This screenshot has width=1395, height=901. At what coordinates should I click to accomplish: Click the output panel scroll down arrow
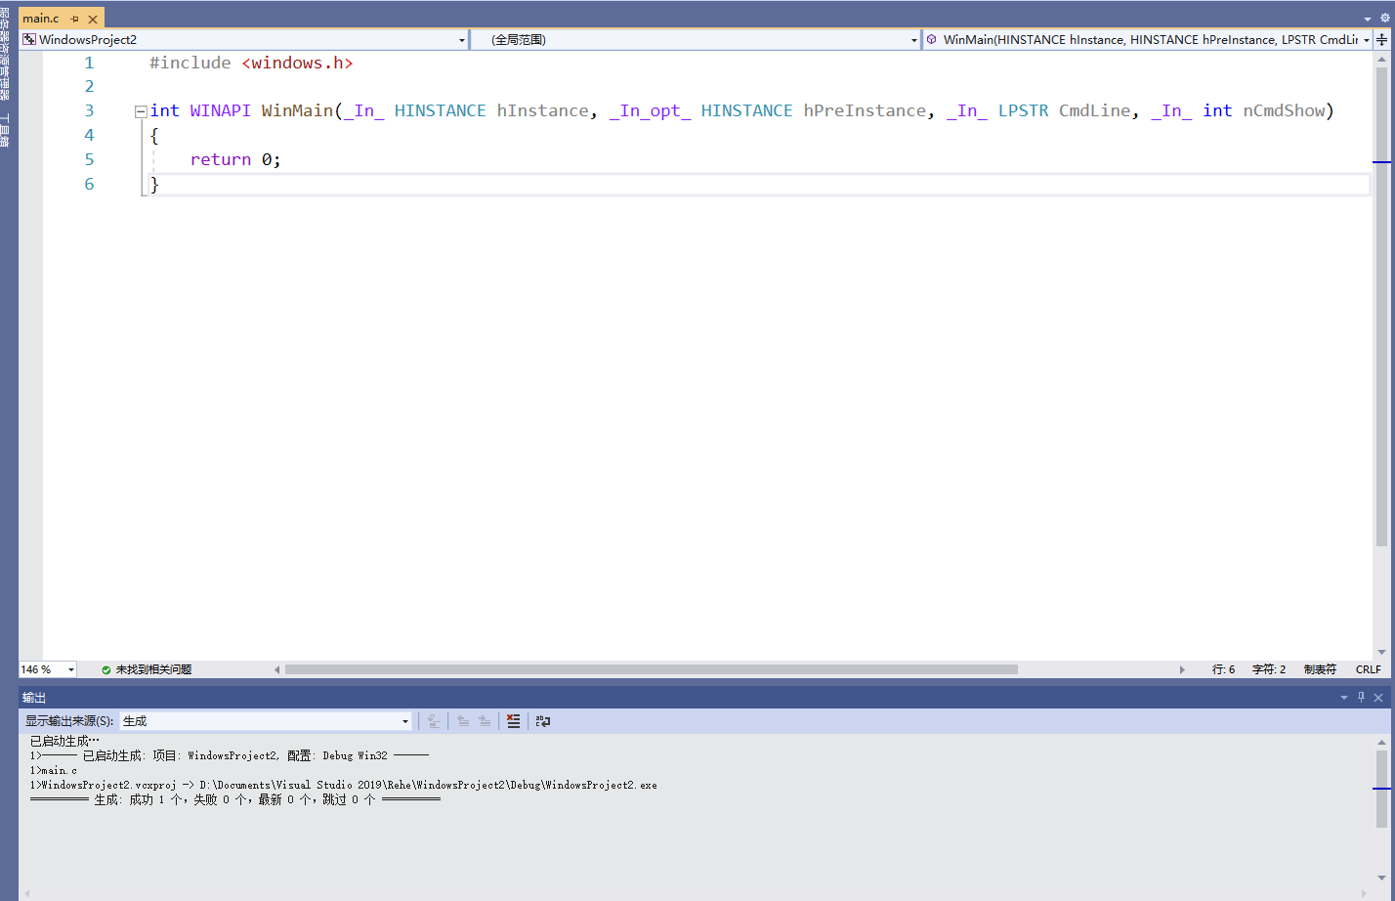(x=1381, y=879)
